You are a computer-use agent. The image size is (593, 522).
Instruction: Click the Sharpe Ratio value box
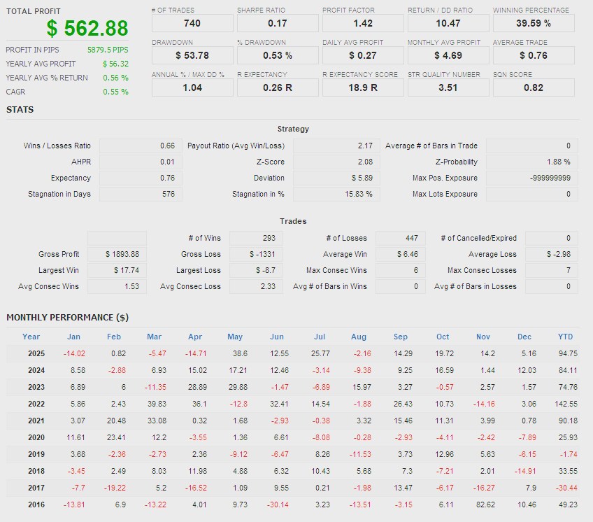click(x=278, y=23)
